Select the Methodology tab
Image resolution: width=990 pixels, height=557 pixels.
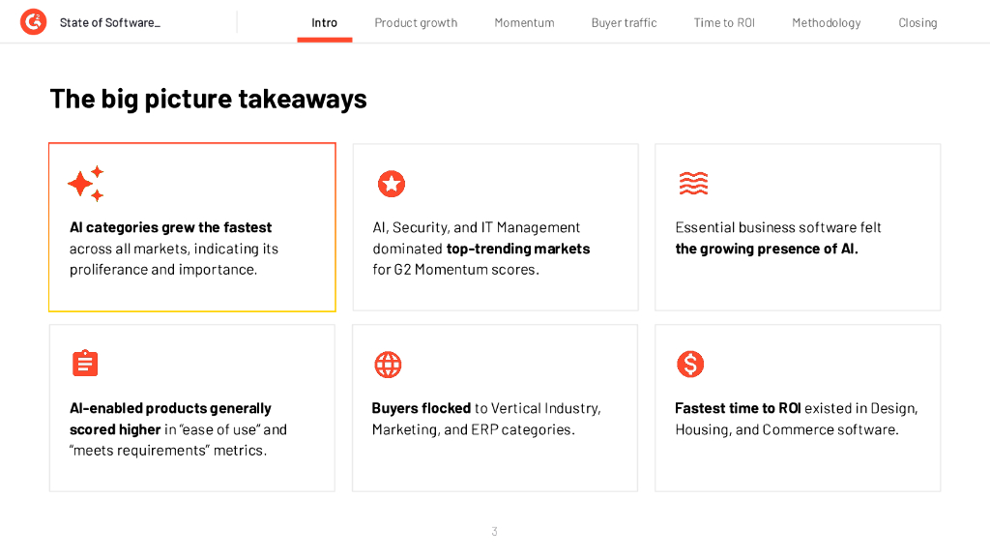coord(826,23)
